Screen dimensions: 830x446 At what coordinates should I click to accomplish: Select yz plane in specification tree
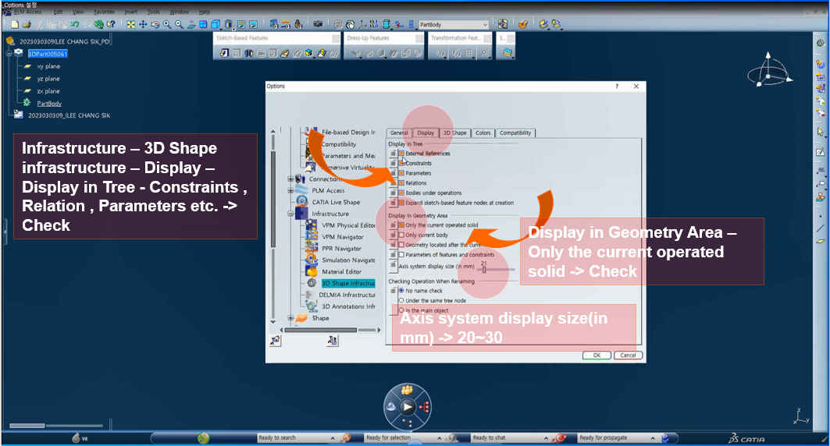click(48, 79)
